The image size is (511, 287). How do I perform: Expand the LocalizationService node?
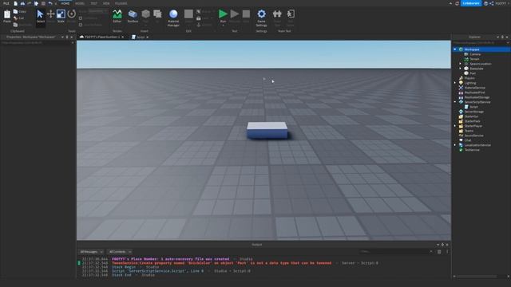[455, 145]
